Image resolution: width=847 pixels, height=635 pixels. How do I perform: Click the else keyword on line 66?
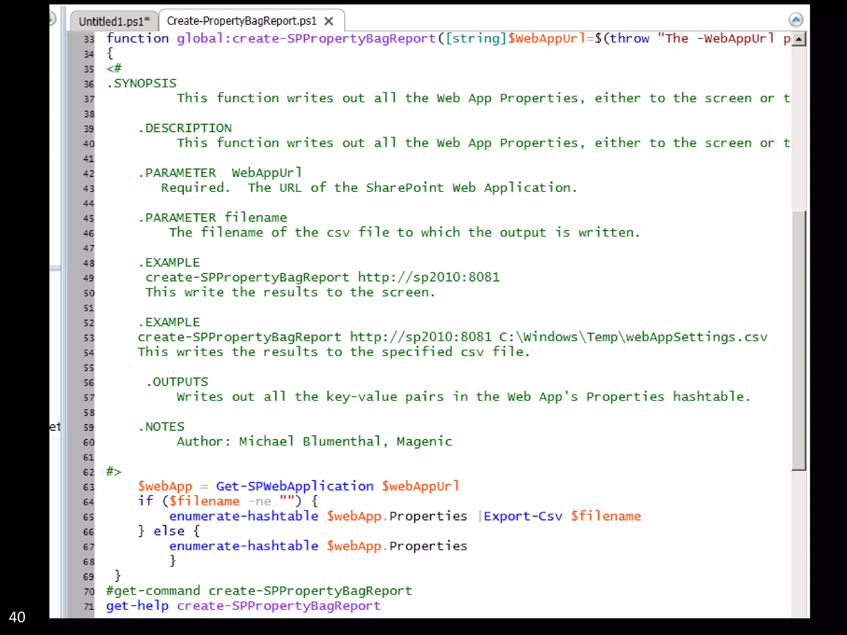[x=169, y=531]
